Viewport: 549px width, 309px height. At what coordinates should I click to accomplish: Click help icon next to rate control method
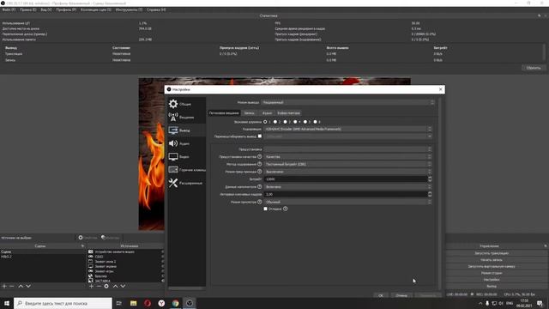260,164
